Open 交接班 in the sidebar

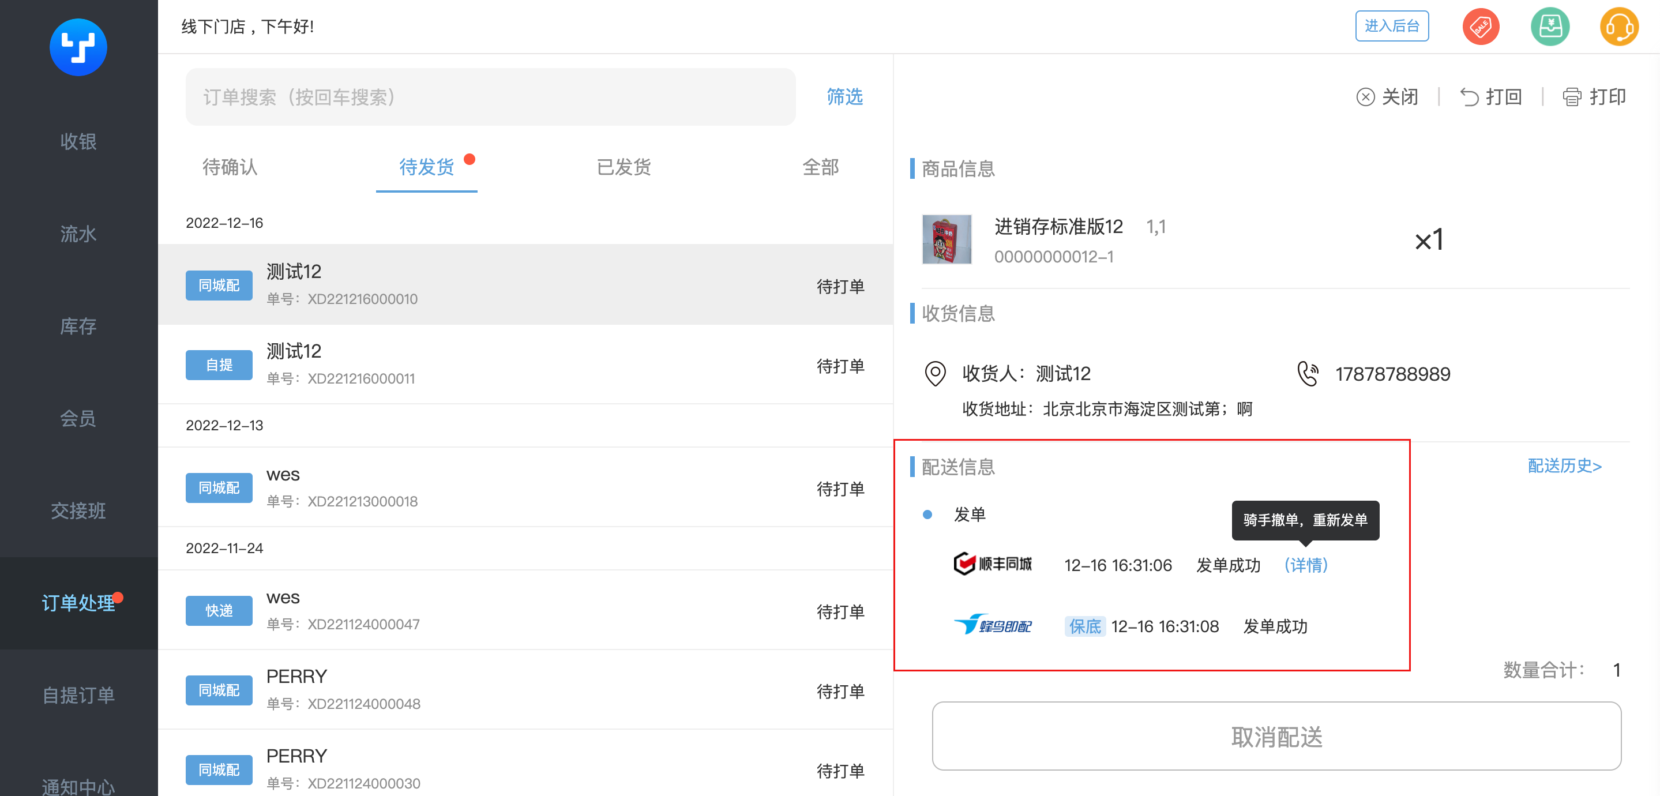[x=78, y=510]
